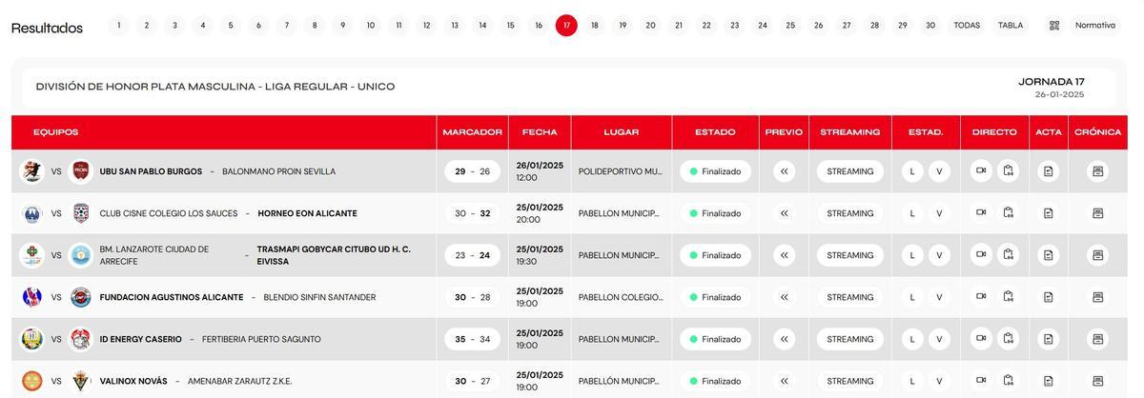This screenshot has width=1144, height=398.
Task: Open the Normativa QR-style icon
Action: pos(1054,26)
